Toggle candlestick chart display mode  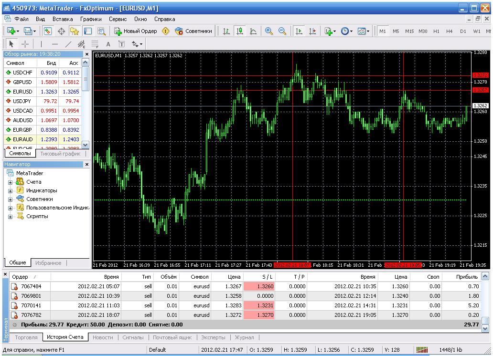point(239,31)
